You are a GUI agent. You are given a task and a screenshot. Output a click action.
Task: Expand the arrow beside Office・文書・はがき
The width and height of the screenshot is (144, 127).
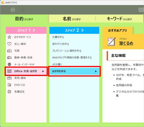pos(43,71)
